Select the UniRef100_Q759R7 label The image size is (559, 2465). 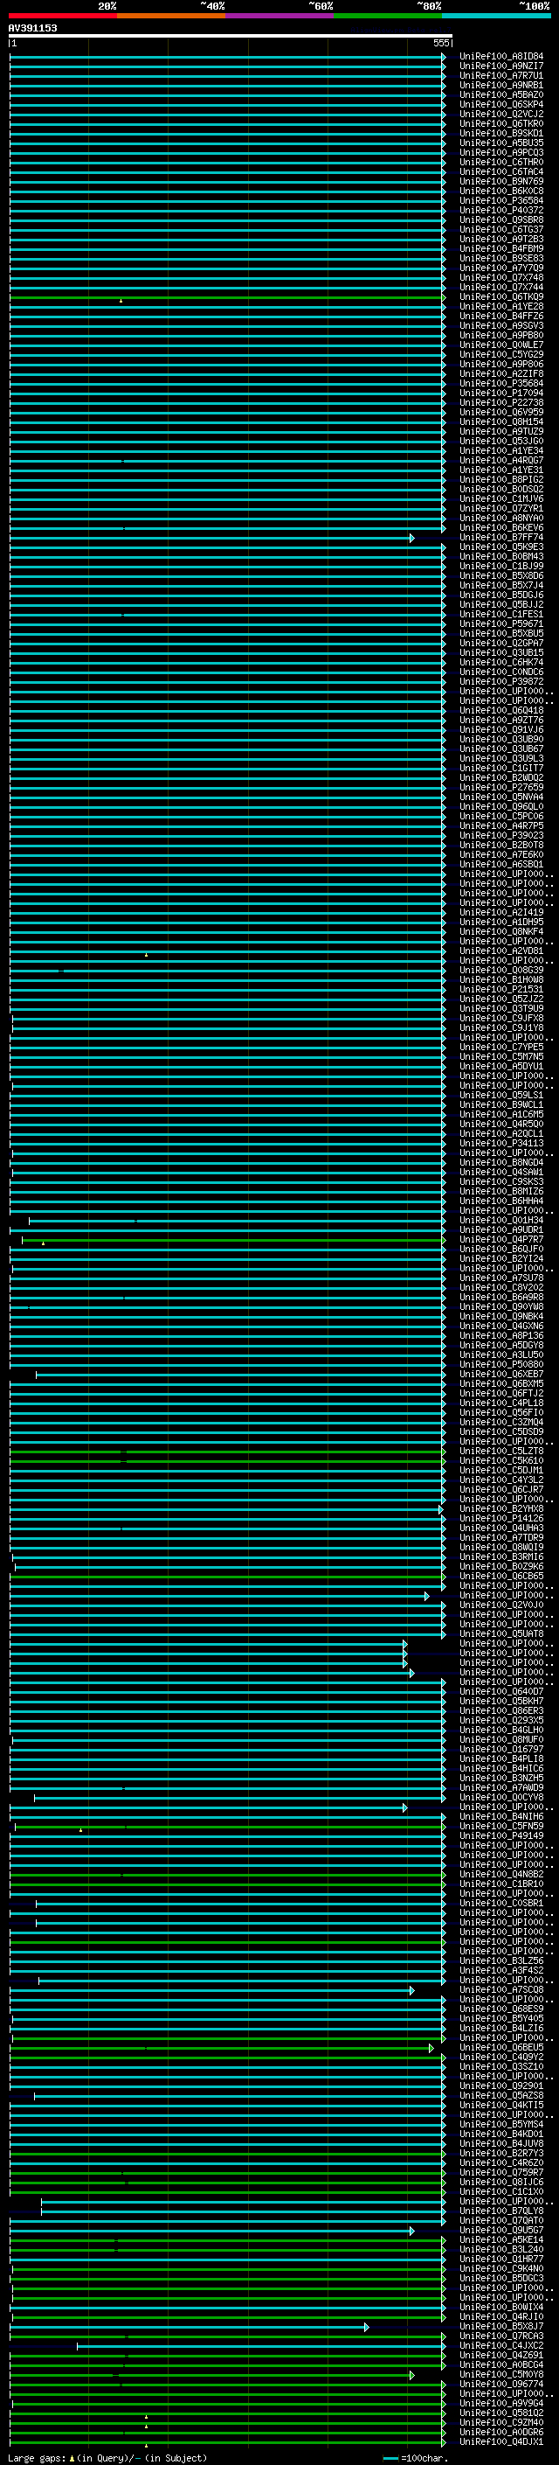[x=500, y=2172]
